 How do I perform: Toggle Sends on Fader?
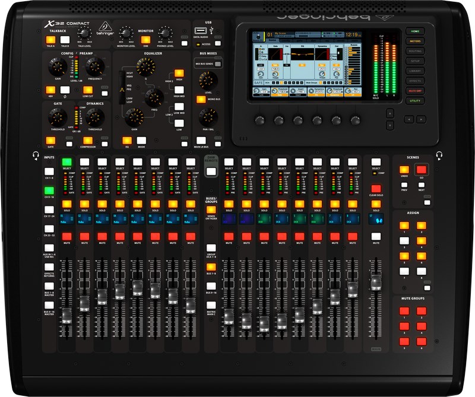210,209
